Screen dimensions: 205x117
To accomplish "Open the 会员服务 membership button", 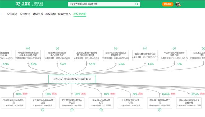I will [x=168, y=4].
